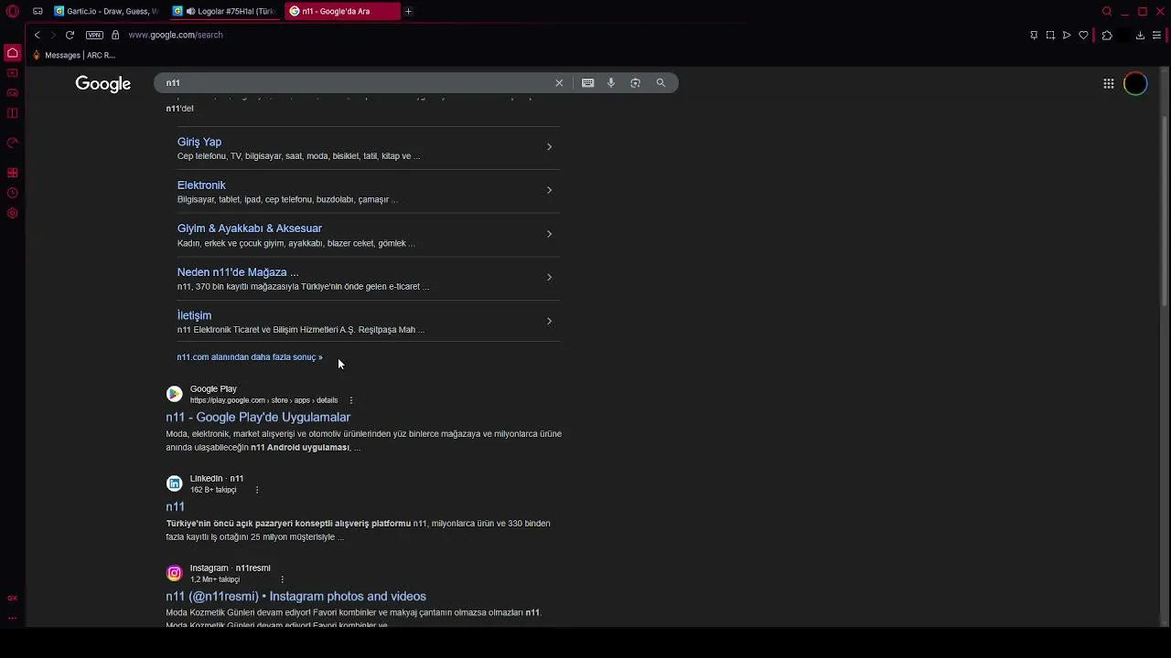Toggle the VPN badge in address bar
This screenshot has width=1171, height=658.
94,35
